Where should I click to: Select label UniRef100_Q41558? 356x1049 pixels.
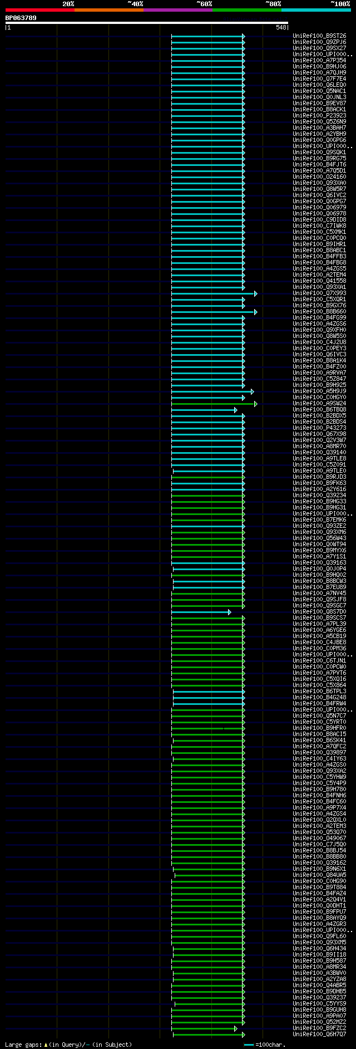319,281
